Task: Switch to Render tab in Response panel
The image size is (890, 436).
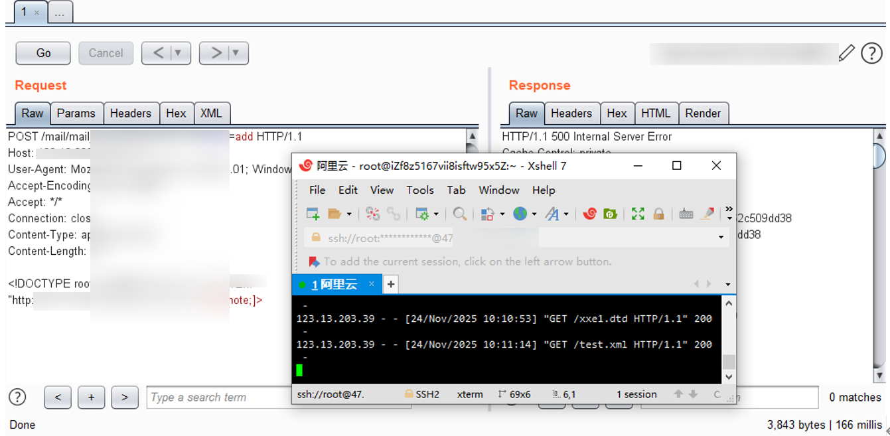Action: click(x=703, y=113)
